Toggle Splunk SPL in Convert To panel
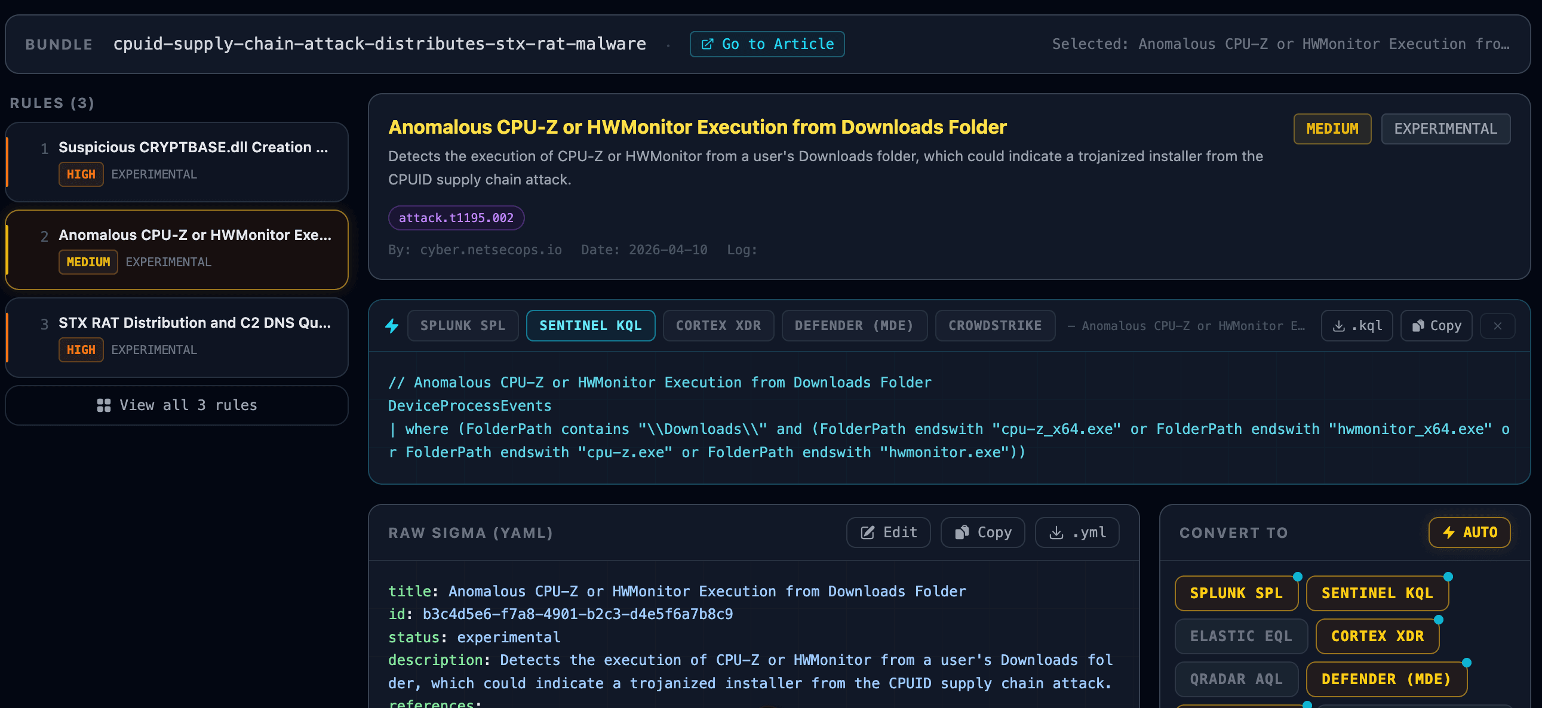 pyautogui.click(x=1236, y=593)
